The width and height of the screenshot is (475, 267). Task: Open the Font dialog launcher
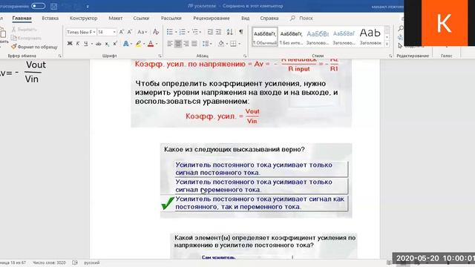click(160, 56)
